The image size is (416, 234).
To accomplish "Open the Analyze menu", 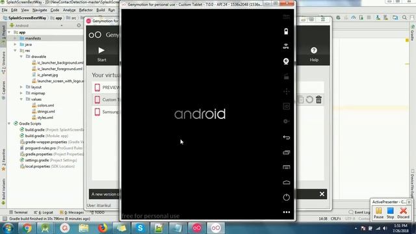I will (x=70, y=10).
